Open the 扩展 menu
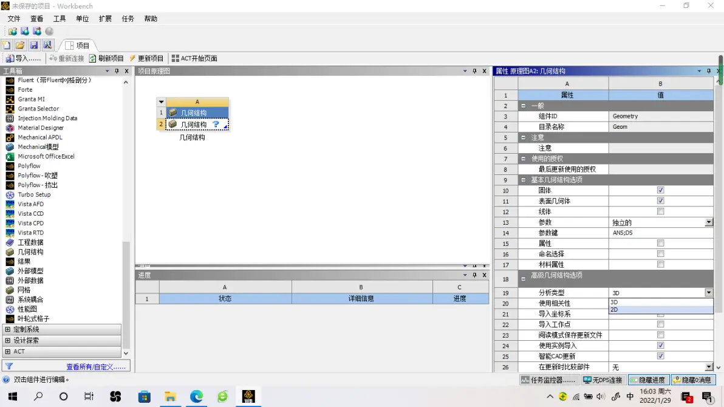 [105, 19]
